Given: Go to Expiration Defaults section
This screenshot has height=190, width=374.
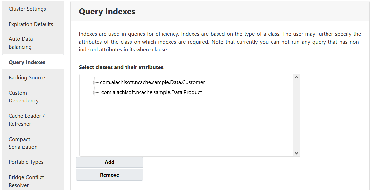Looking at the screenshot, I should 31,24.
